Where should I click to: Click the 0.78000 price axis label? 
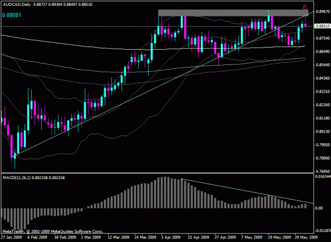pos(323,158)
